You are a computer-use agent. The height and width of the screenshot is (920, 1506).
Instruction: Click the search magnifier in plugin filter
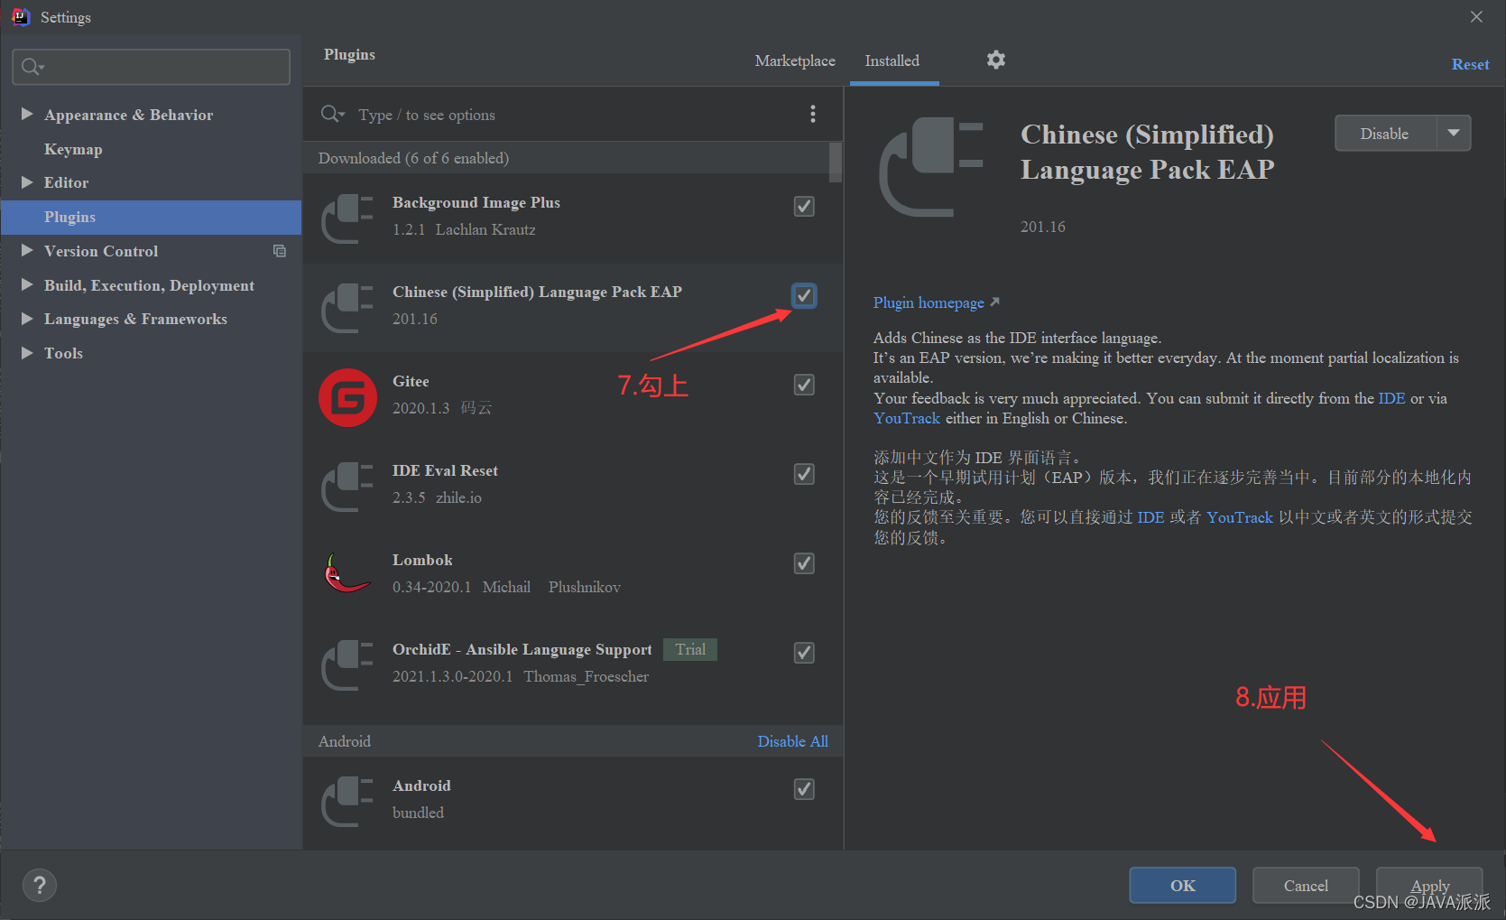point(332,114)
